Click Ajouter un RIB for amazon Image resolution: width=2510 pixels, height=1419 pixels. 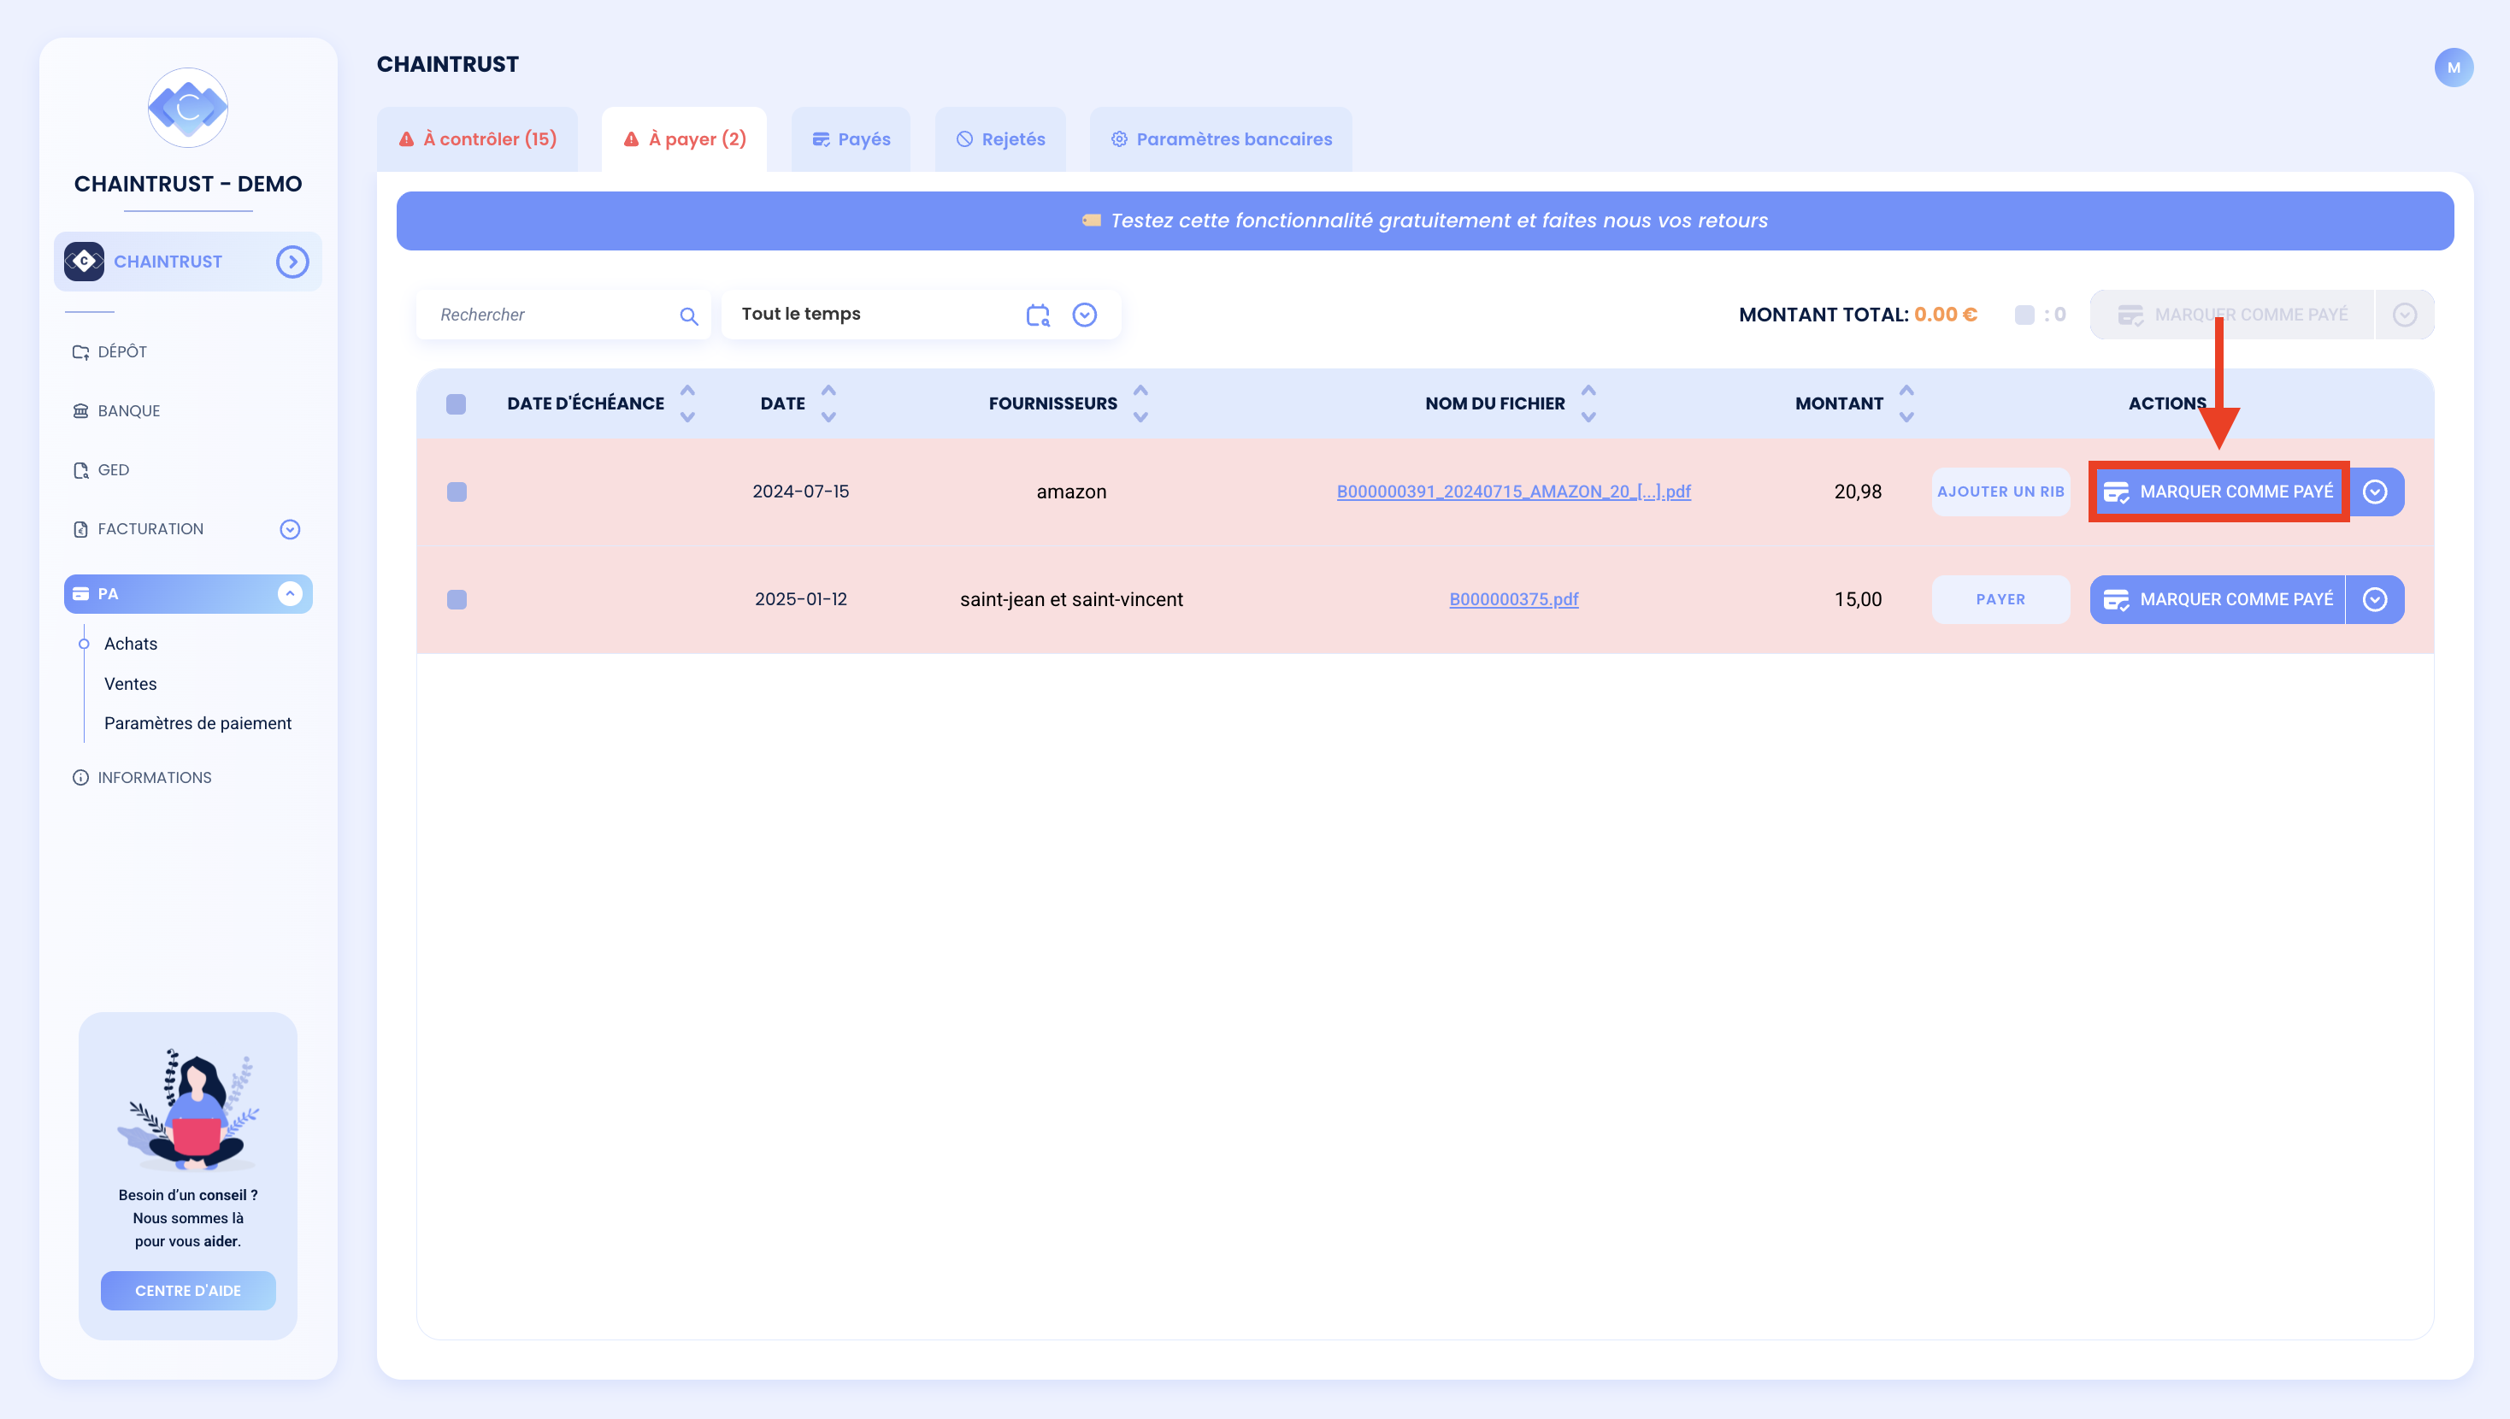[x=2000, y=492]
